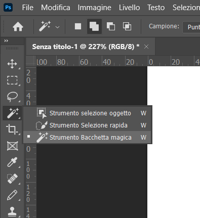Viewport: 200px width, 218px height.
Task: Enable New selection mode
Action: click(x=78, y=26)
